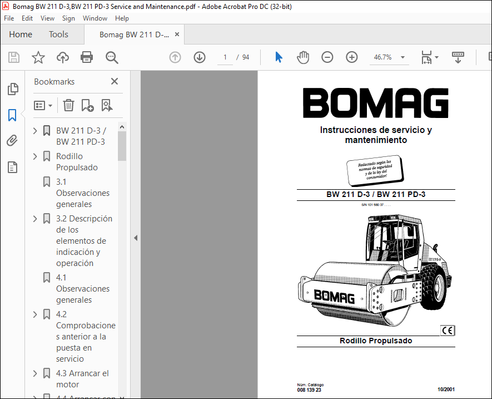Screen dimensions: 492x399
Task: Open the find text magnifier tool
Action: (112, 57)
